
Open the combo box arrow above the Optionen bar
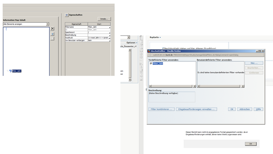tap(128, 37)
